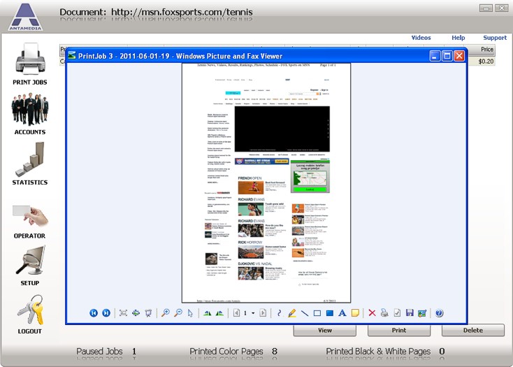Minimize the Antamedia main window
Screen dimensions: 513x367
coord(486,8)
